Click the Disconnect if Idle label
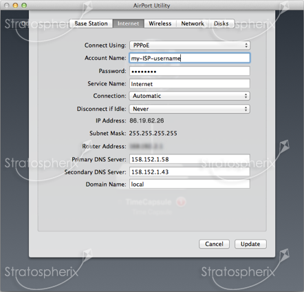This screenshot has height=292, width=304. [x=101, y=109]
